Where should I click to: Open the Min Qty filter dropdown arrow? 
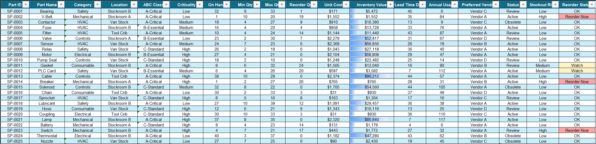tap(257, 5)
